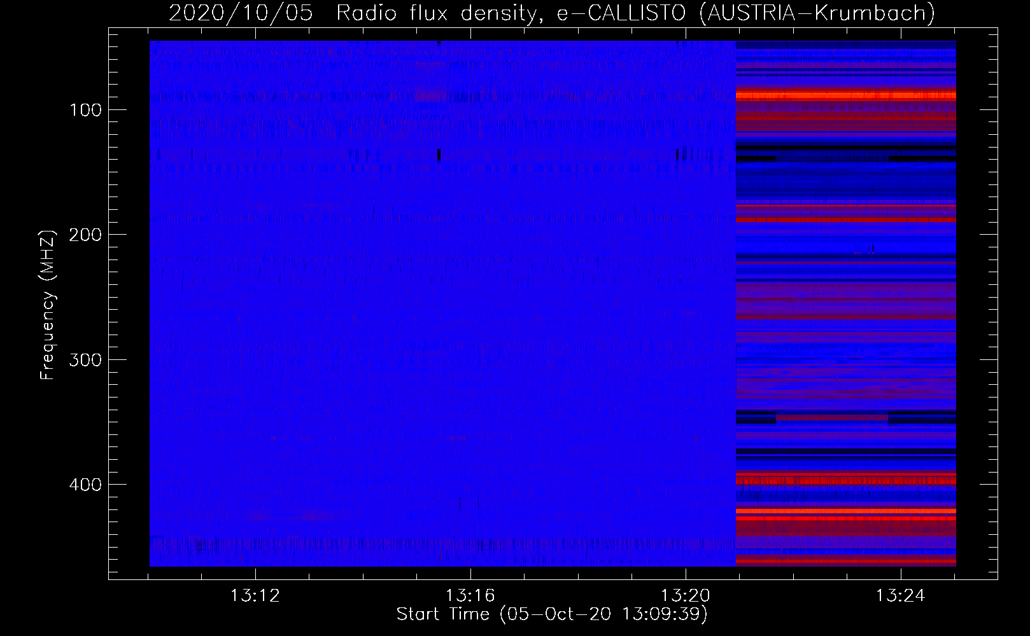The width and height of the screenshot is (1030, 636).
Task: Click the 13:16 time tick label
Action: click(x=470, y=596)
